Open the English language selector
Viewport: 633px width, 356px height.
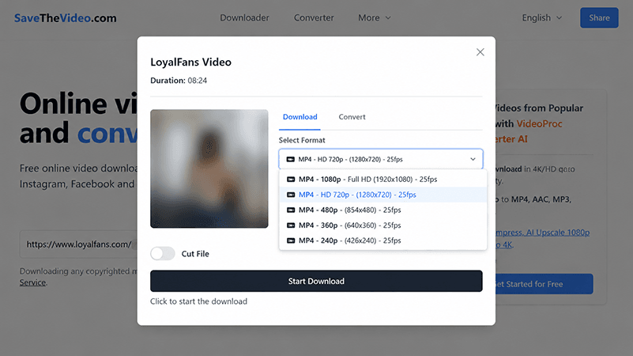542,17
